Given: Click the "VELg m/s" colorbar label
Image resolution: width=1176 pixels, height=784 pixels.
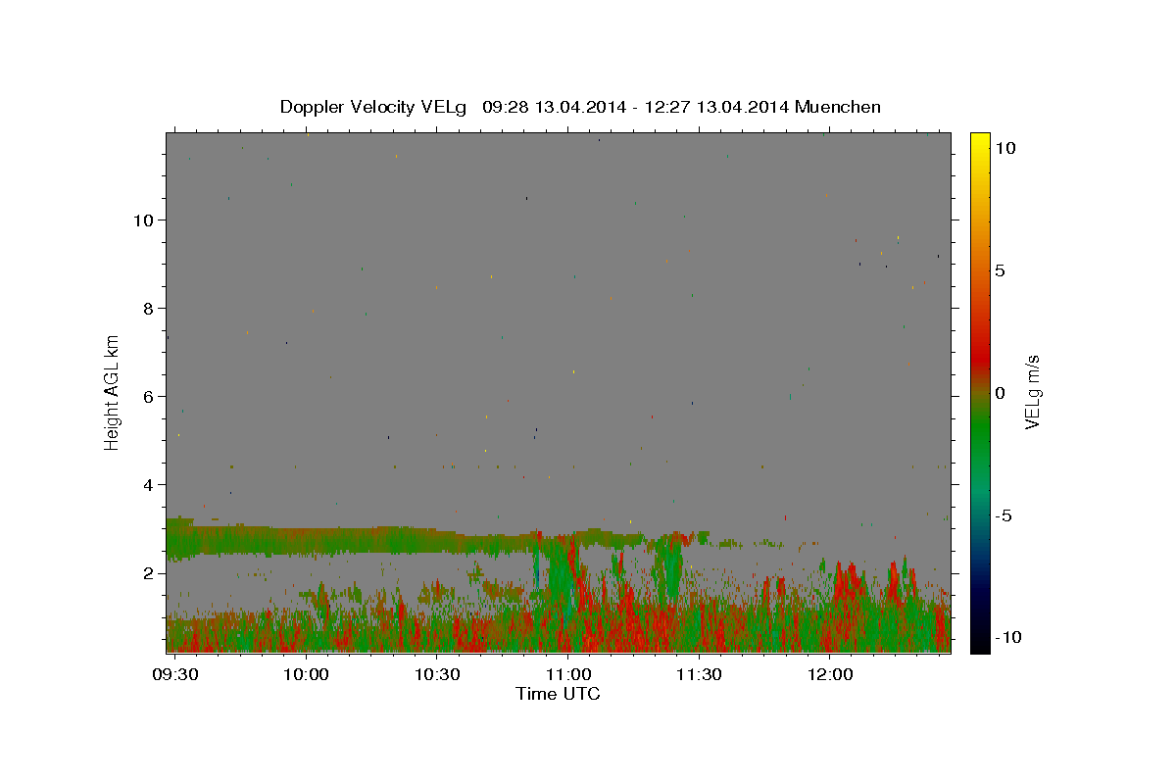Looking at the screenshot, I should click(x=1032, y=392).
